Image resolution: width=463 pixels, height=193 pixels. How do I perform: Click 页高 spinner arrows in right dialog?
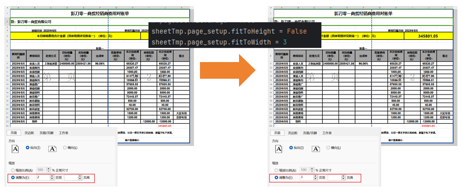tap(343, 177)
